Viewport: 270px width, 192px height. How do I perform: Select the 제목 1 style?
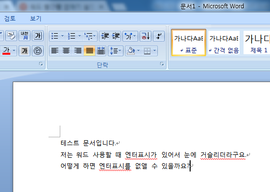tap(257, 43)
